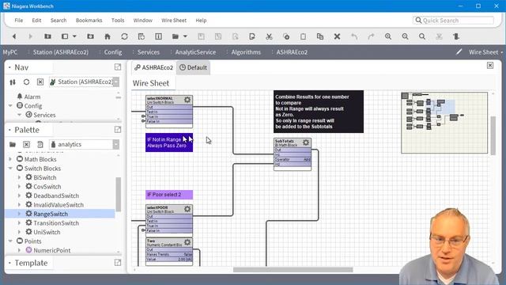
Task: Maximize the Palette panel via its corner icon
Action: coord(118,130)
